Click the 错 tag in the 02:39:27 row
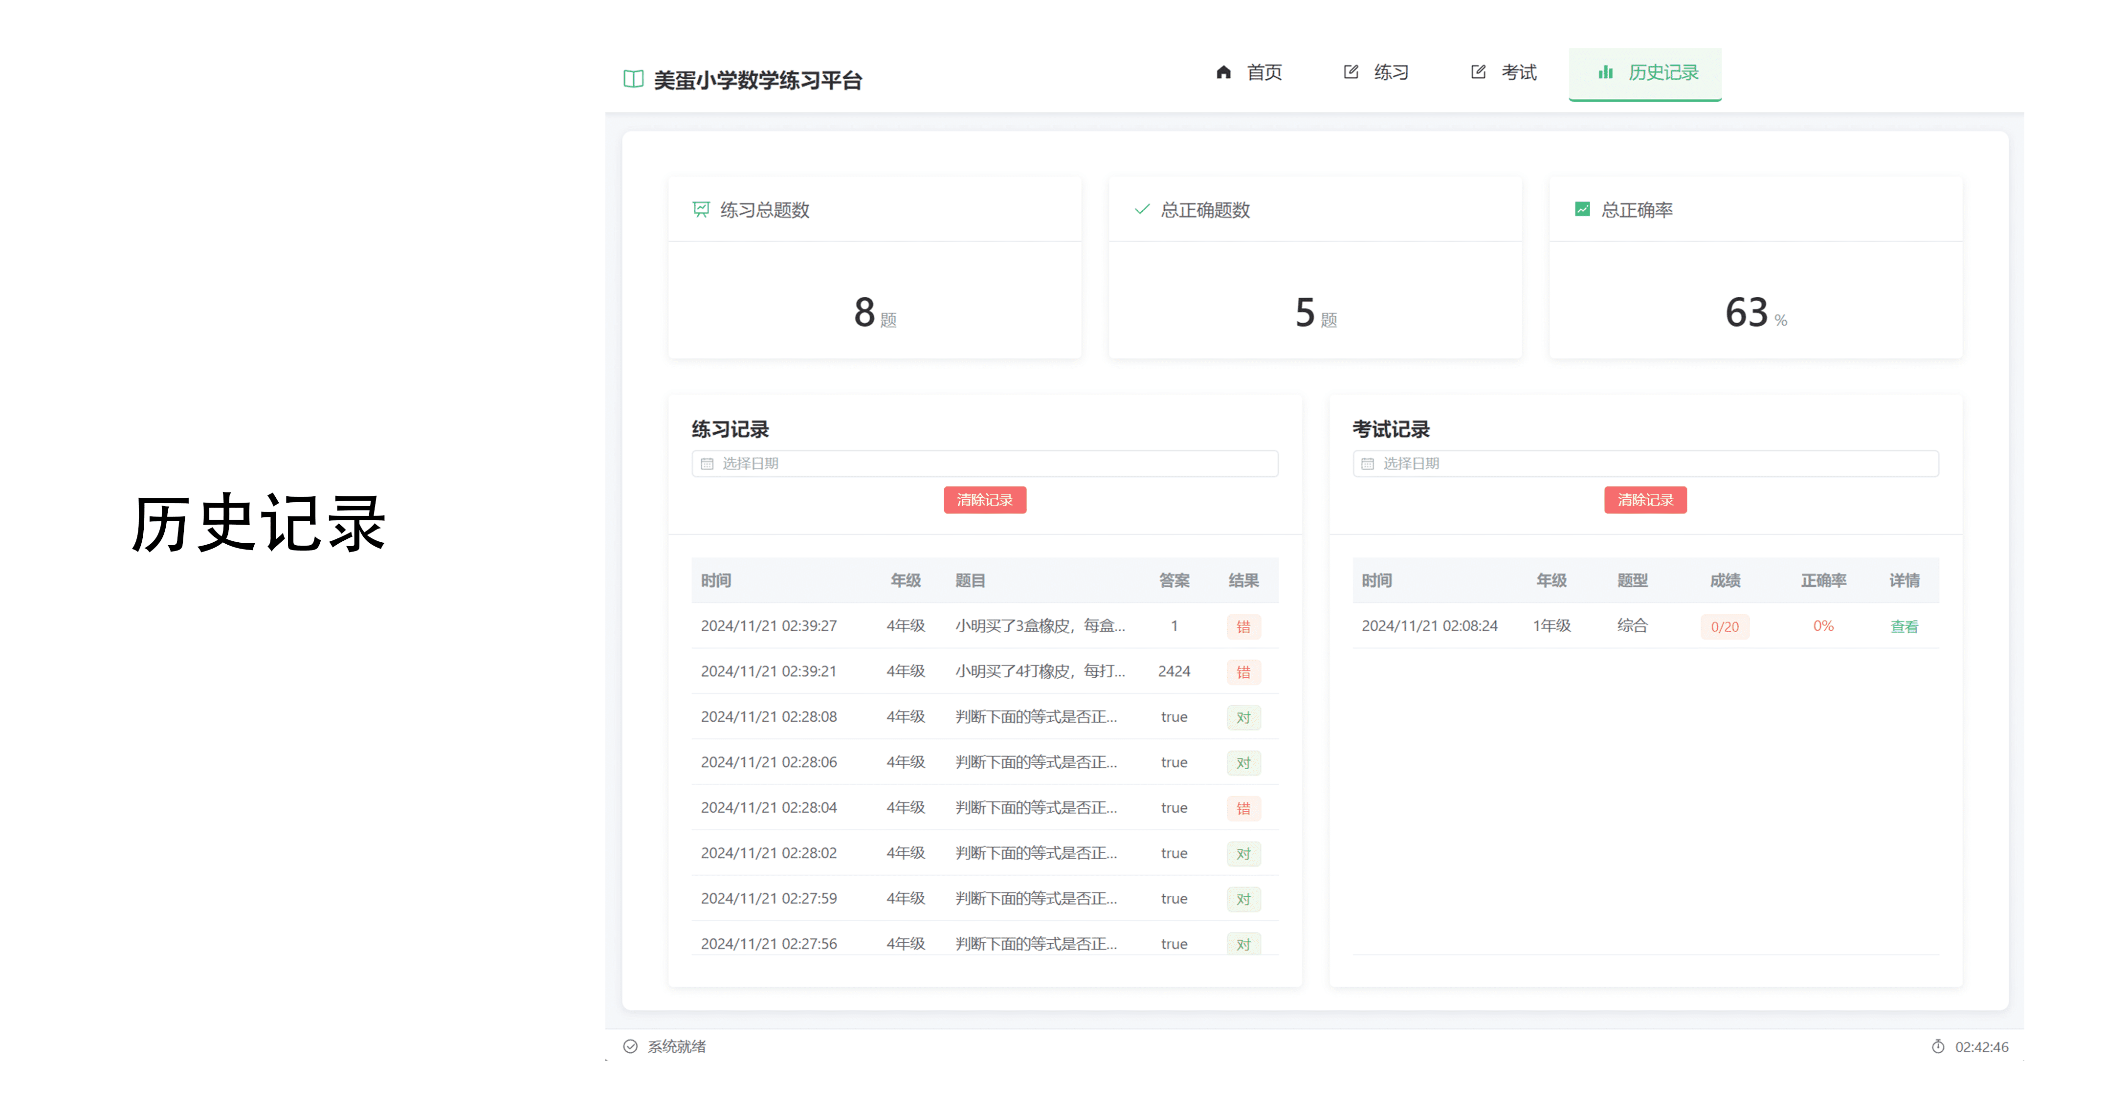Image resolution: width=2105 pixels, height=1109 pixels. tap(1244, 627)
